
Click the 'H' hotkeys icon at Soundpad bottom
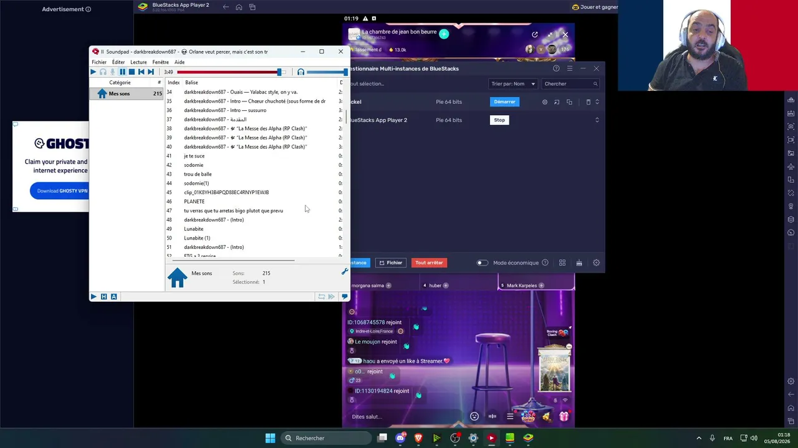tap(103, 297)
